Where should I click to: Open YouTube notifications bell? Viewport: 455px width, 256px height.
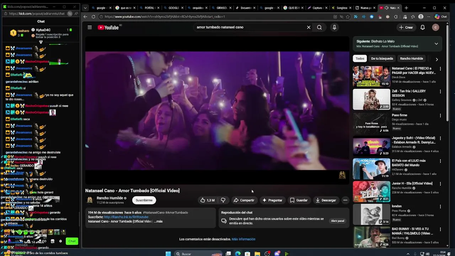pos(423,27)
